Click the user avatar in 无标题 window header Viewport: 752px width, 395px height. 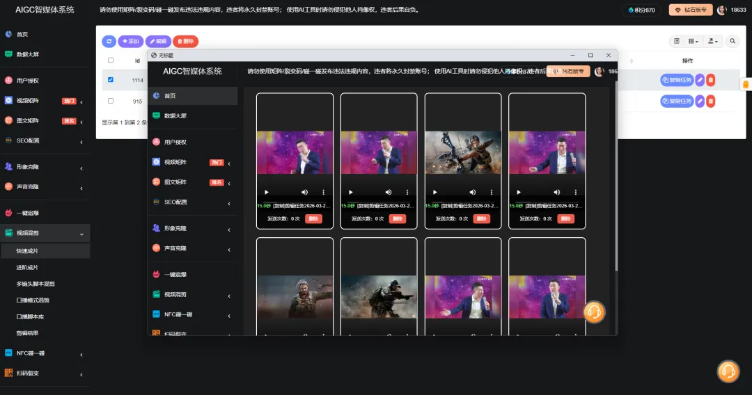click(599, 72)
